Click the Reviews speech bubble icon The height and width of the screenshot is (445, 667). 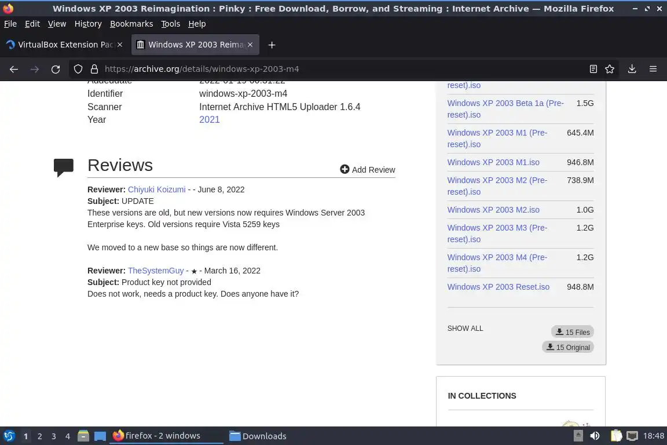point(63,167)
